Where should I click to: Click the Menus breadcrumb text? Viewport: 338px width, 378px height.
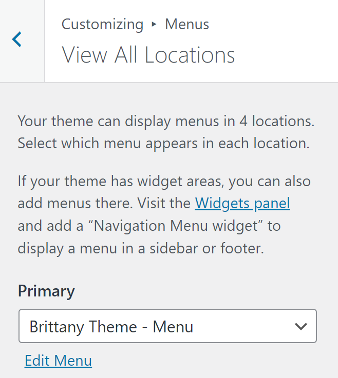tap(187, 24)
